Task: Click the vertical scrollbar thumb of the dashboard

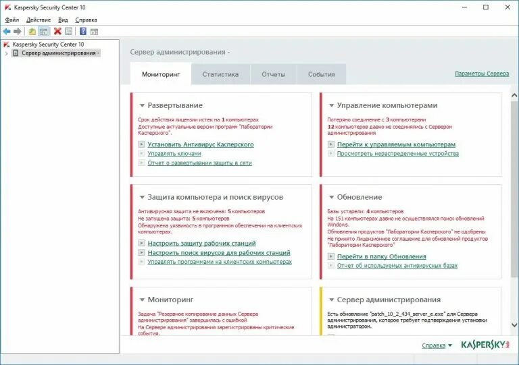Action: coord(514,189)
